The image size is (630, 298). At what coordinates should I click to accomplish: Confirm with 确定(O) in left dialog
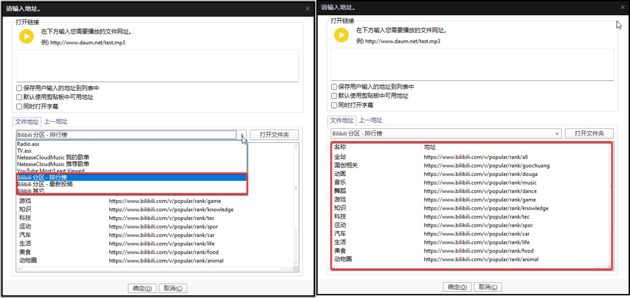(143, 289)
